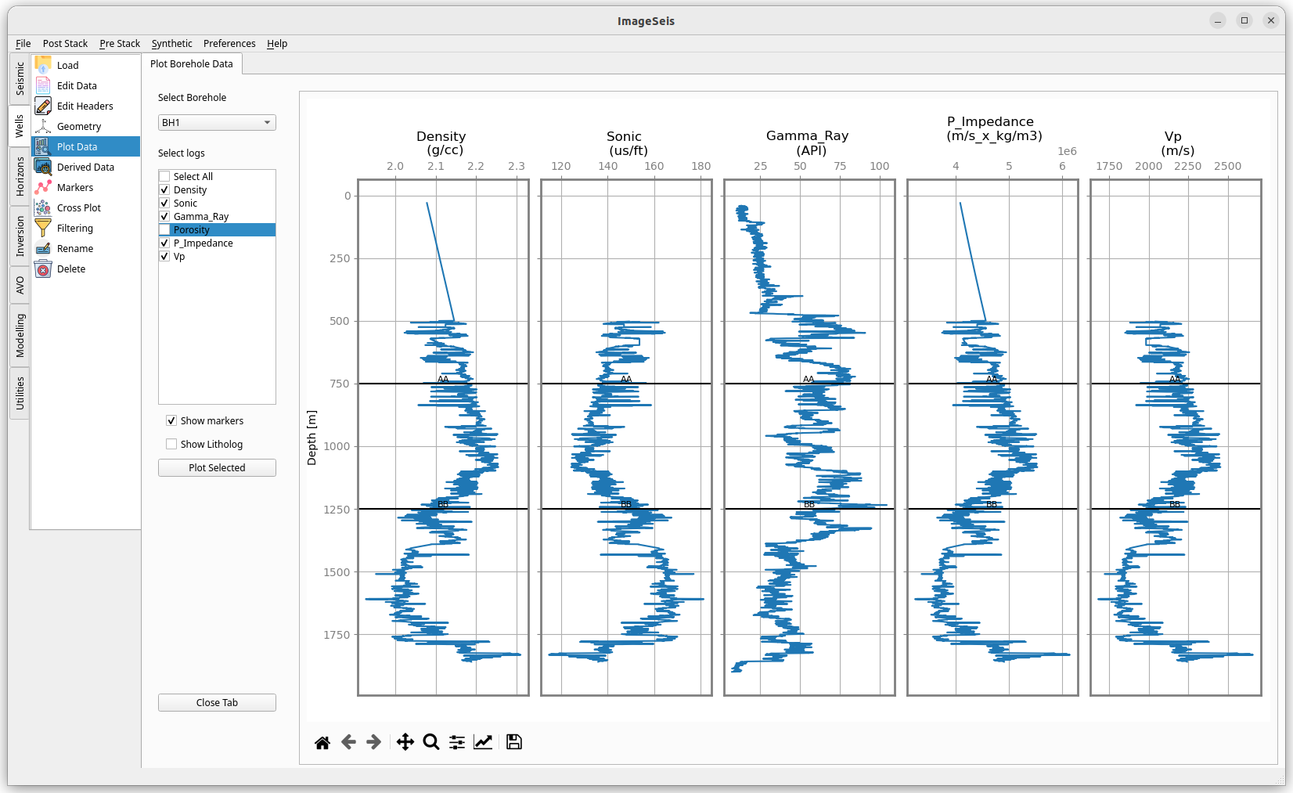Open the Cross Plot tool icon
The image size is (1293, 793).
(x=44, y=208)
